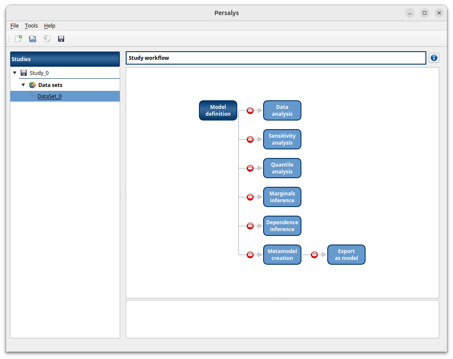Screen dimensions: 453x359
Task: Collapse the Study_0 tree node
Action: [15, 73]
